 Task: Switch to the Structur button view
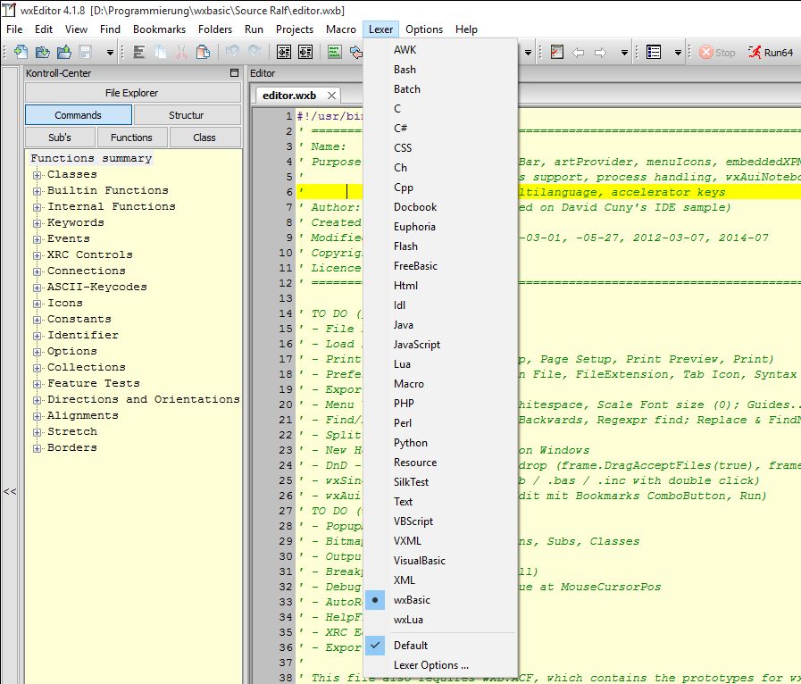point(187,115)
